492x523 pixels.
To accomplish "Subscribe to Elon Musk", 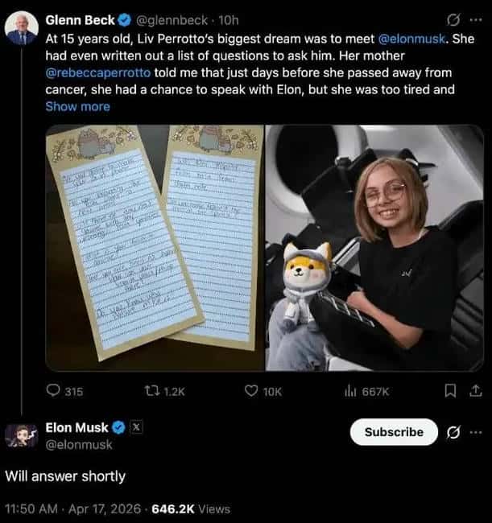I will 394,432.
